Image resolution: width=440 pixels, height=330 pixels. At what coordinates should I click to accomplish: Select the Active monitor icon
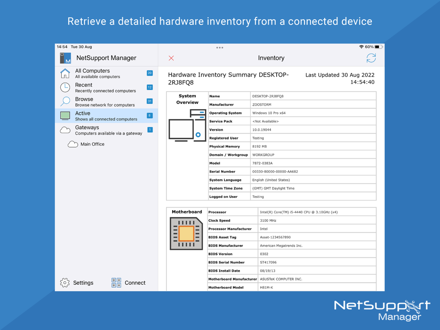[x=65, y=116]
